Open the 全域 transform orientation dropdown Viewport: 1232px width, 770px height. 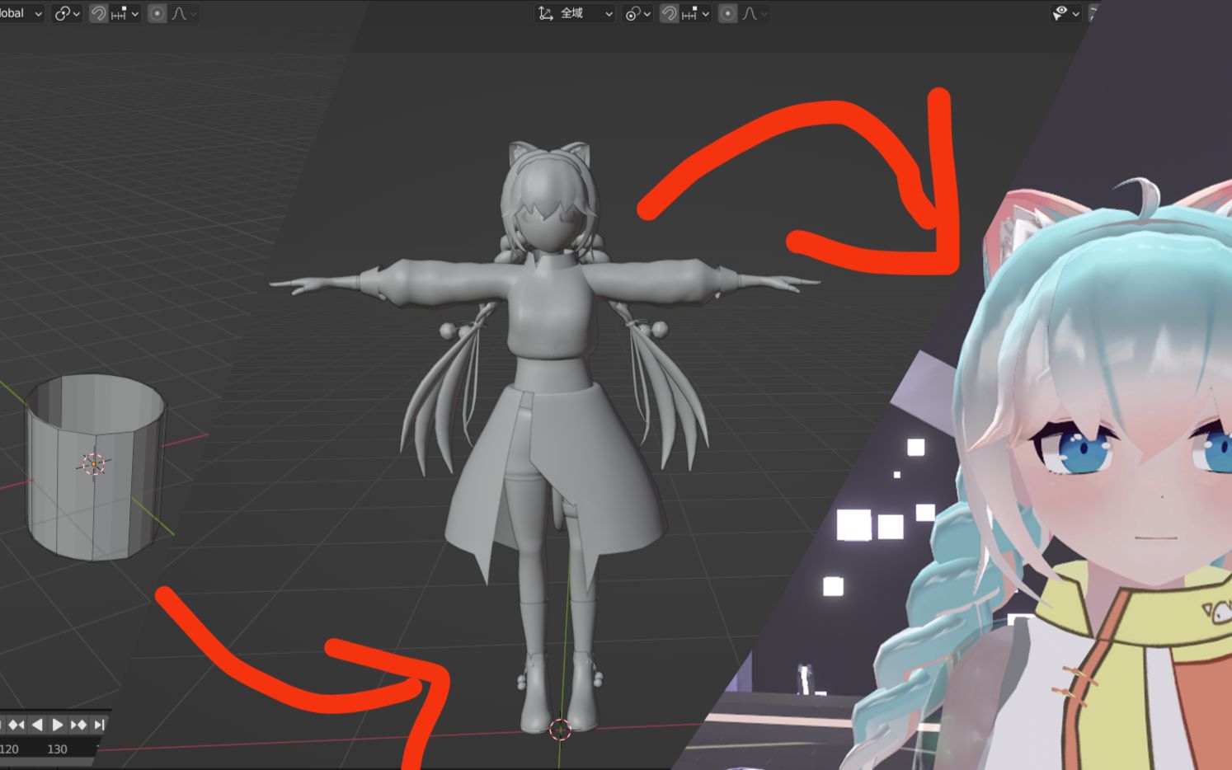coord(609,13)
